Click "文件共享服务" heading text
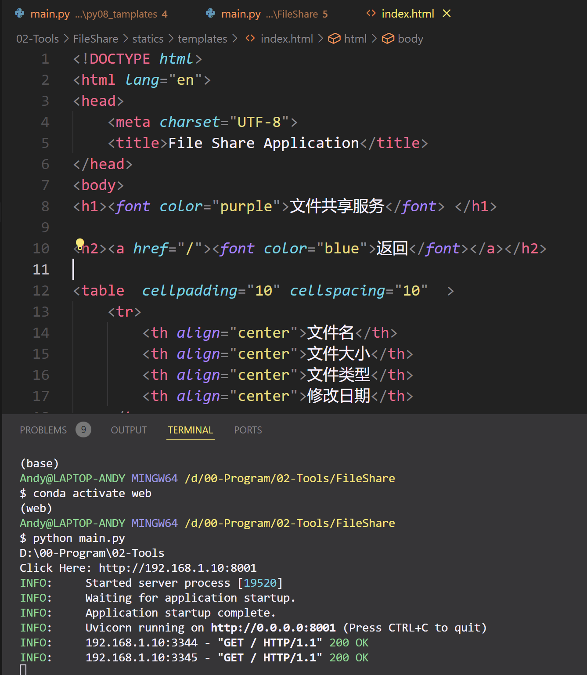Image resolution: width=587 pixels, height=675 pixels. (x=337, y=206)
